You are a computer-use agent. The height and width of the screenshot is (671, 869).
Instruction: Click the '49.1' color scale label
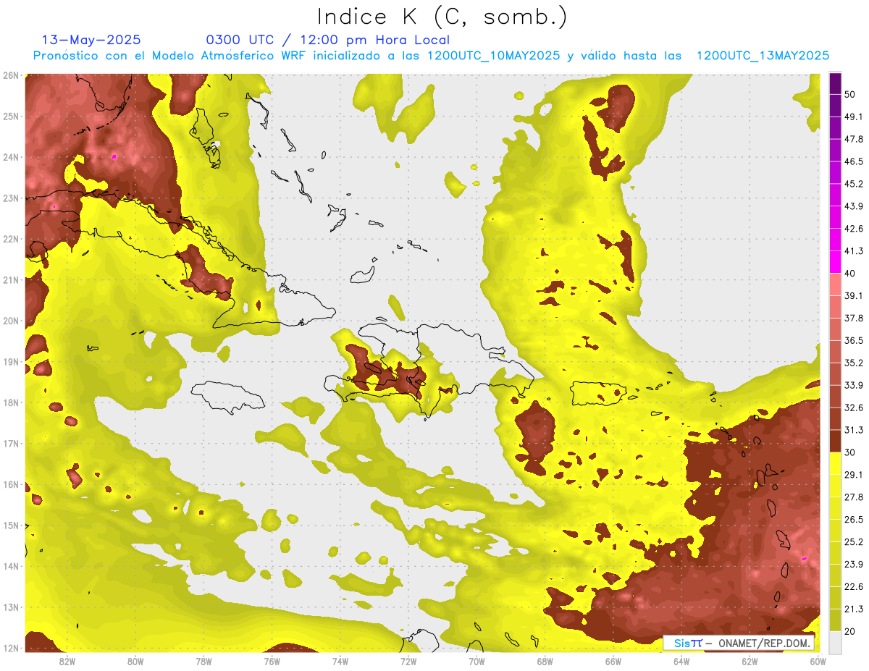click(x=854, y=117)
